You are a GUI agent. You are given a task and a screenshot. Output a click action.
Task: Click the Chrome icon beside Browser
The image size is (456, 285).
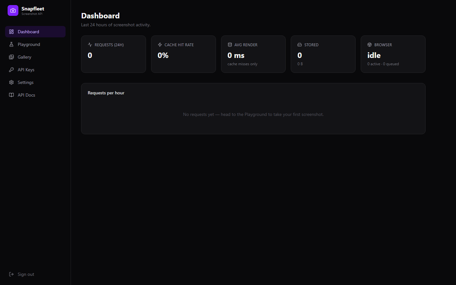coord(370,45)
